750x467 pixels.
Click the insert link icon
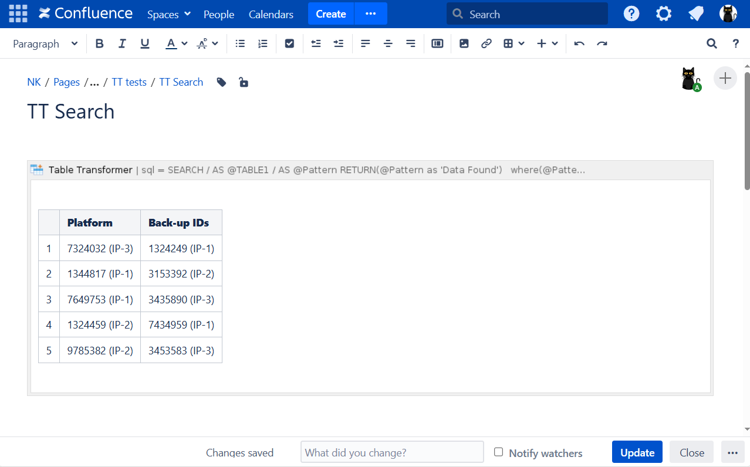click(x=486, y=43)
